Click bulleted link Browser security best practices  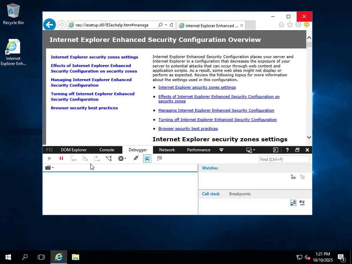188,129
